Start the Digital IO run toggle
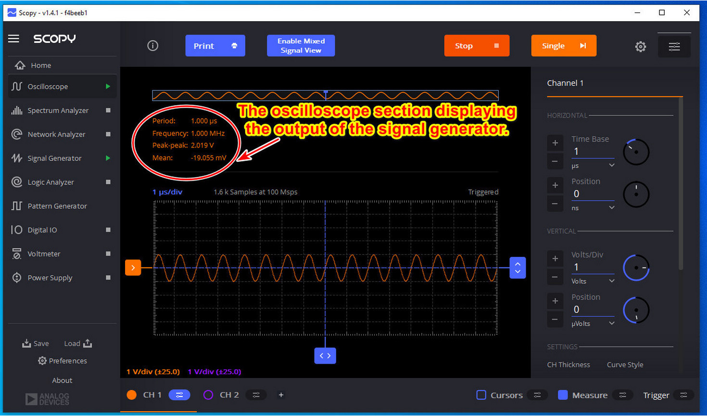 [108, 230]
